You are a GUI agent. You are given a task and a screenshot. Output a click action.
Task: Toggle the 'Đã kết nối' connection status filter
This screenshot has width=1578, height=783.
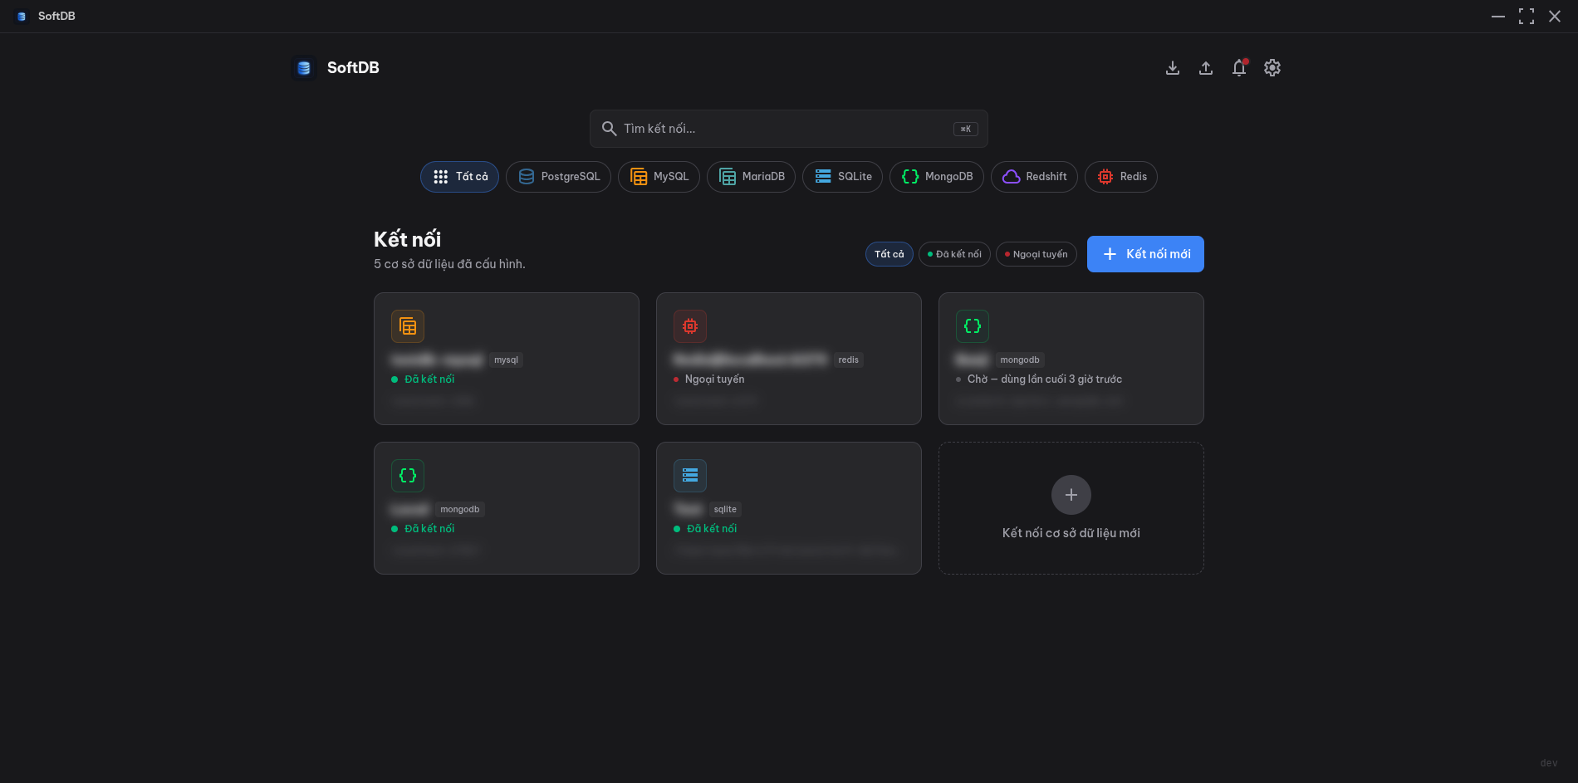pos(953,254)
